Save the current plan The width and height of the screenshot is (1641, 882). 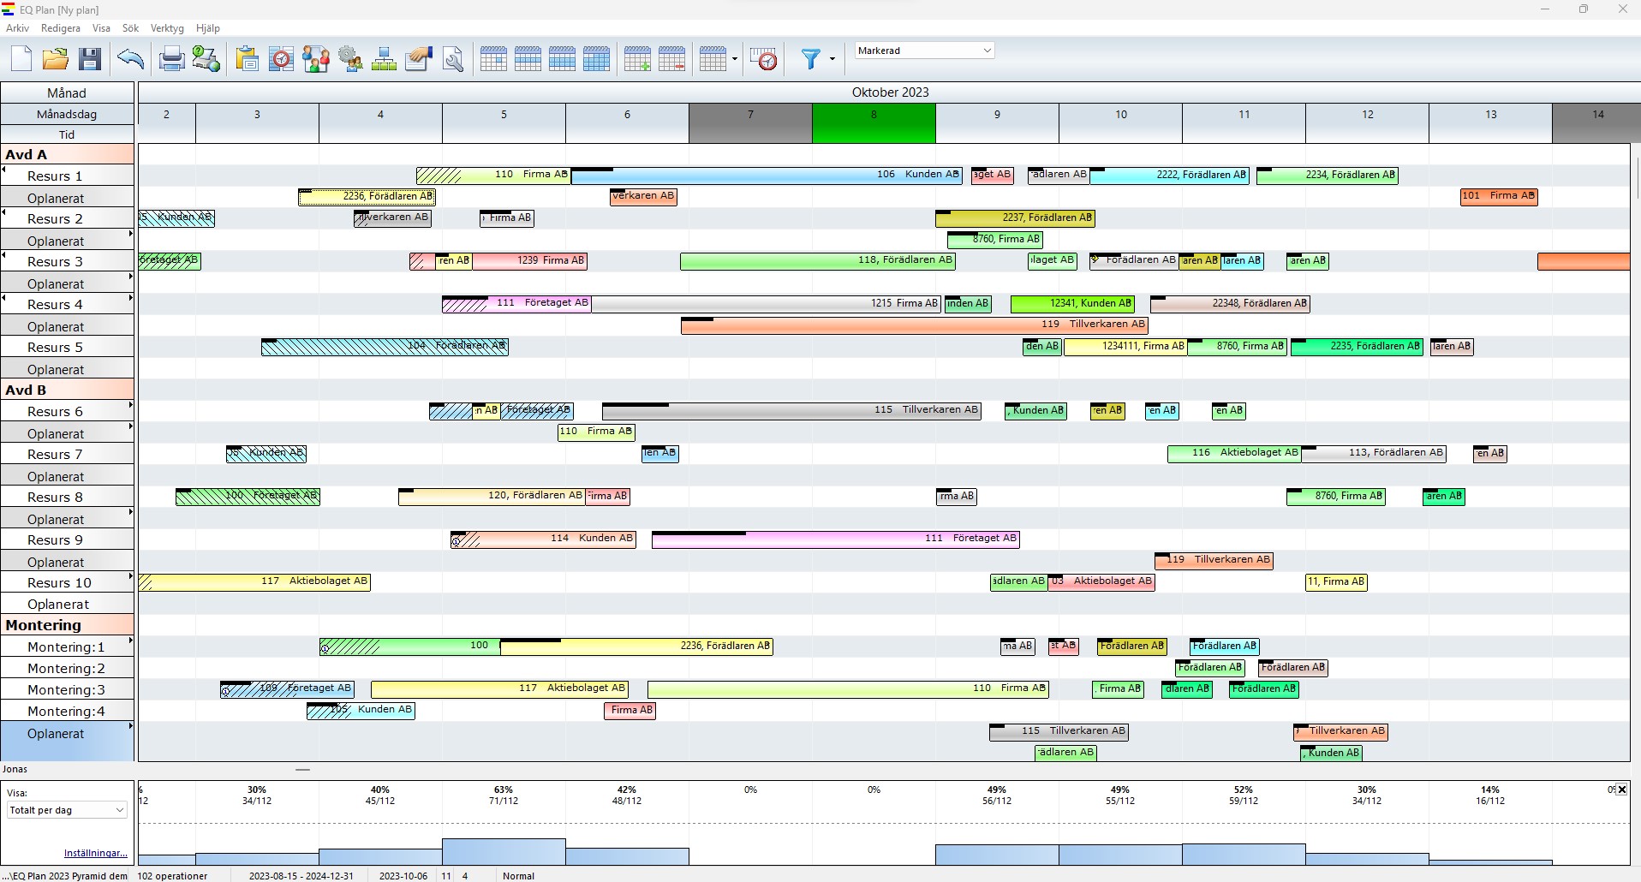[90, 58]
